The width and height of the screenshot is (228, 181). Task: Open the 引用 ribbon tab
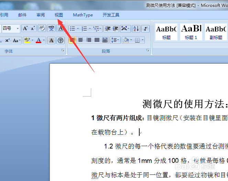(x=4, y=15)
